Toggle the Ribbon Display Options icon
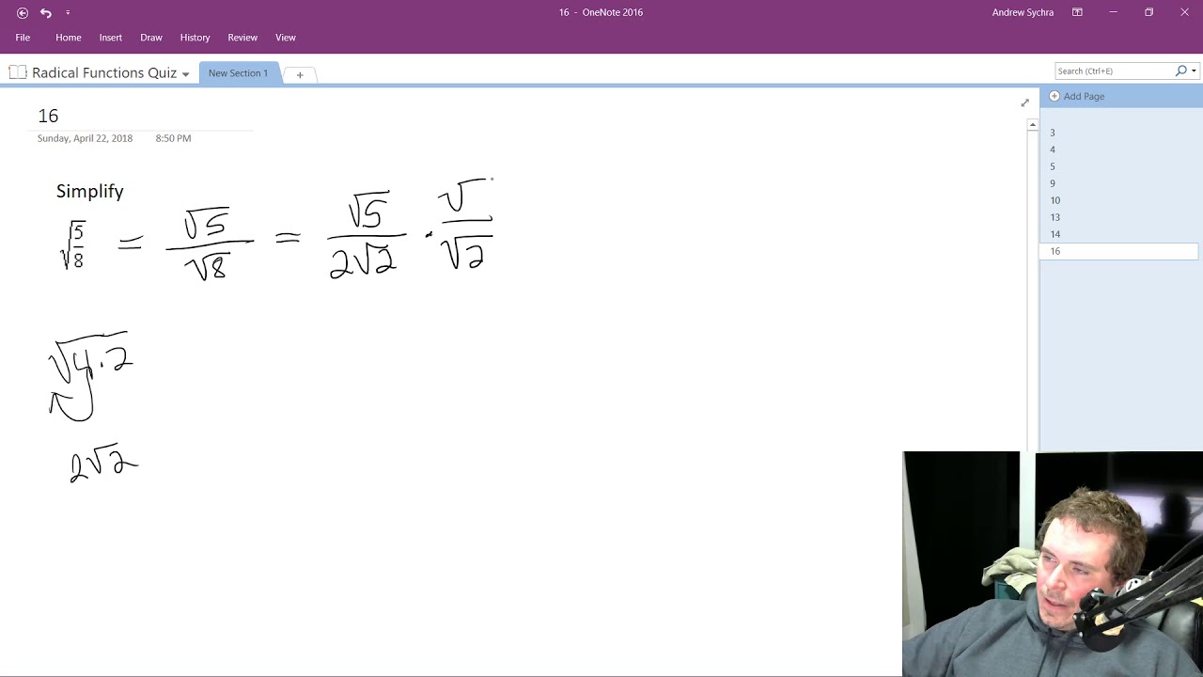 click(1077, 12)
